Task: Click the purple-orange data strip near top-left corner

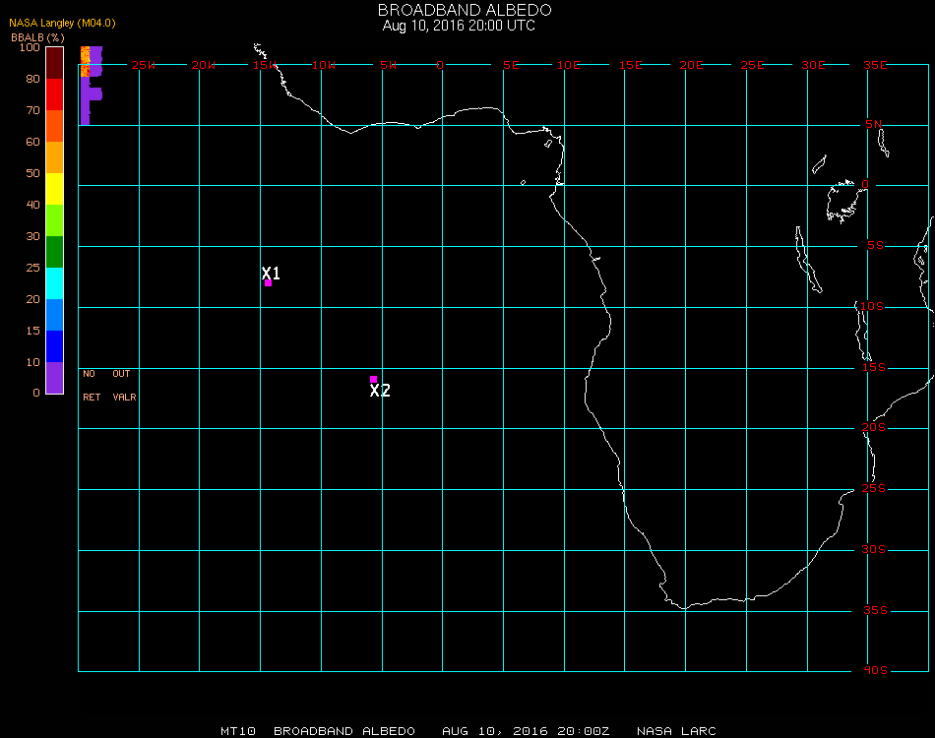Action: [x=91, y=86]
